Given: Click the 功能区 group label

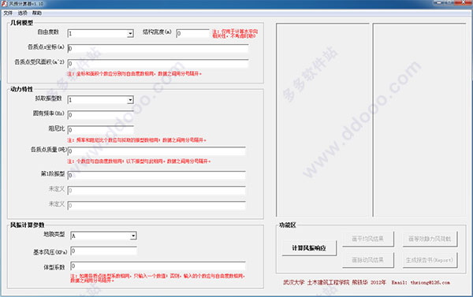Looking at the screenshot, I should coord(288,225).
